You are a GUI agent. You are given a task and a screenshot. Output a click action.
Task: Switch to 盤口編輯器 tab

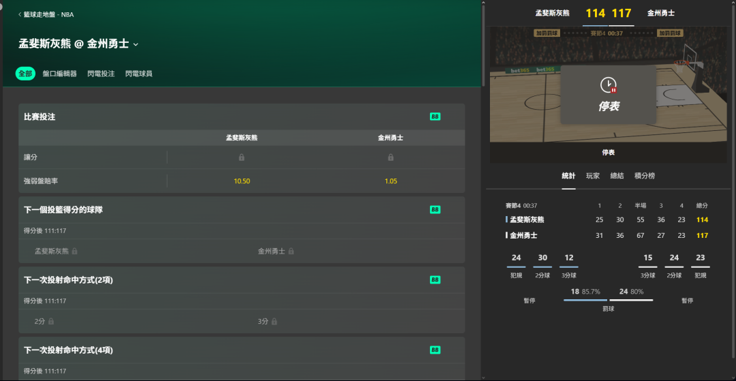[x=59, y=74]
